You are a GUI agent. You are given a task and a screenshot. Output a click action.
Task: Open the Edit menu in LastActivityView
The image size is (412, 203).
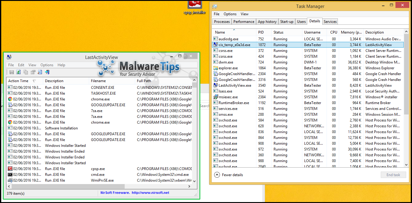pos(21,65)
